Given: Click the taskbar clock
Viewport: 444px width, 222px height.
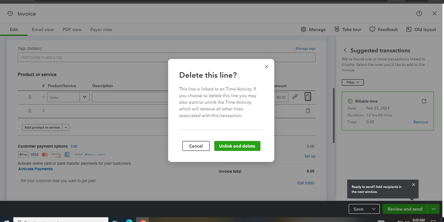Looking at the screenshot, I should tap(419, 220).
